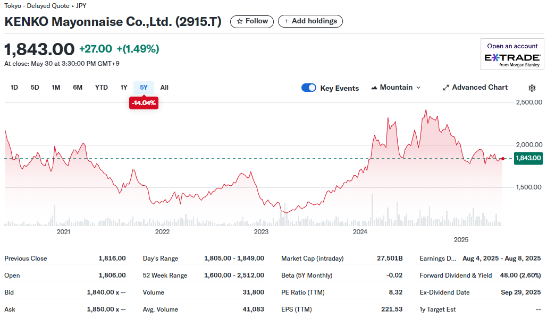547x319 pixels.
Task: Click the Volume value 31,800
Action: [x=253, y=292]
